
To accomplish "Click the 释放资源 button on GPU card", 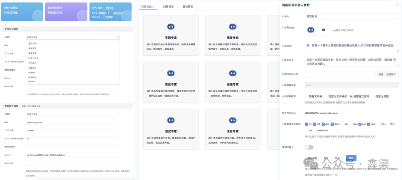I will [109, 8].
